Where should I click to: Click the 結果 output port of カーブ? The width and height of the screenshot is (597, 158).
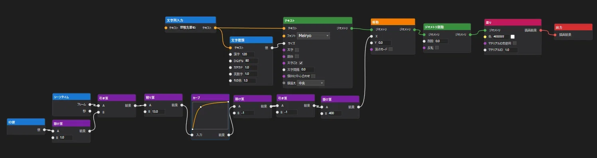coord(229,135)
